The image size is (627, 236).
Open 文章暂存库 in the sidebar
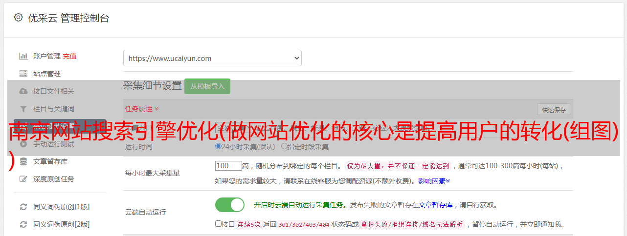[50, 161]
